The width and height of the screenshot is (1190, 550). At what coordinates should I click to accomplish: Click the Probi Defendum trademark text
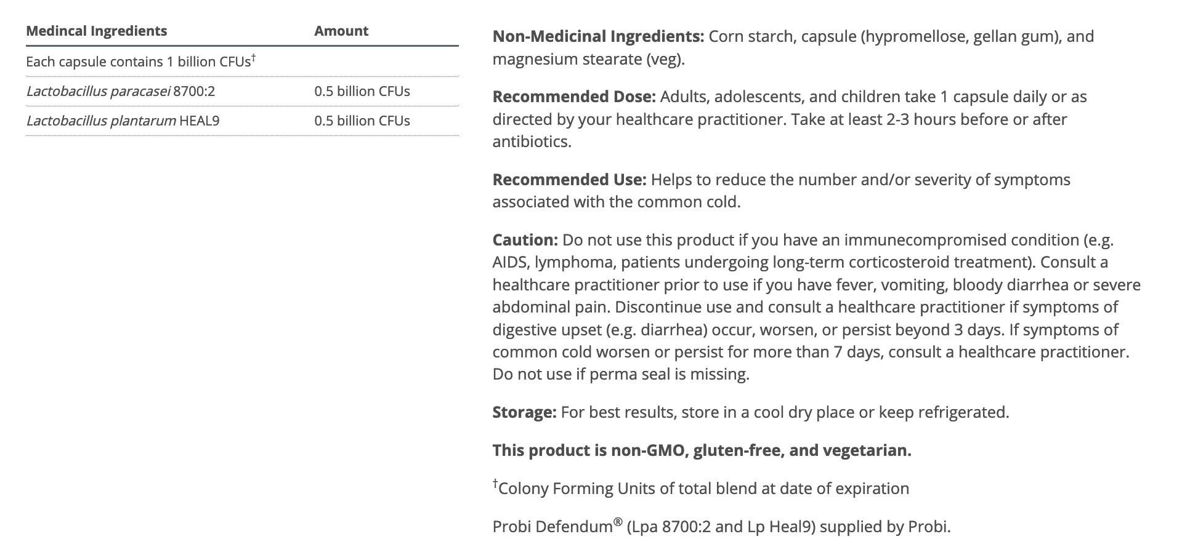pos(552,527)
